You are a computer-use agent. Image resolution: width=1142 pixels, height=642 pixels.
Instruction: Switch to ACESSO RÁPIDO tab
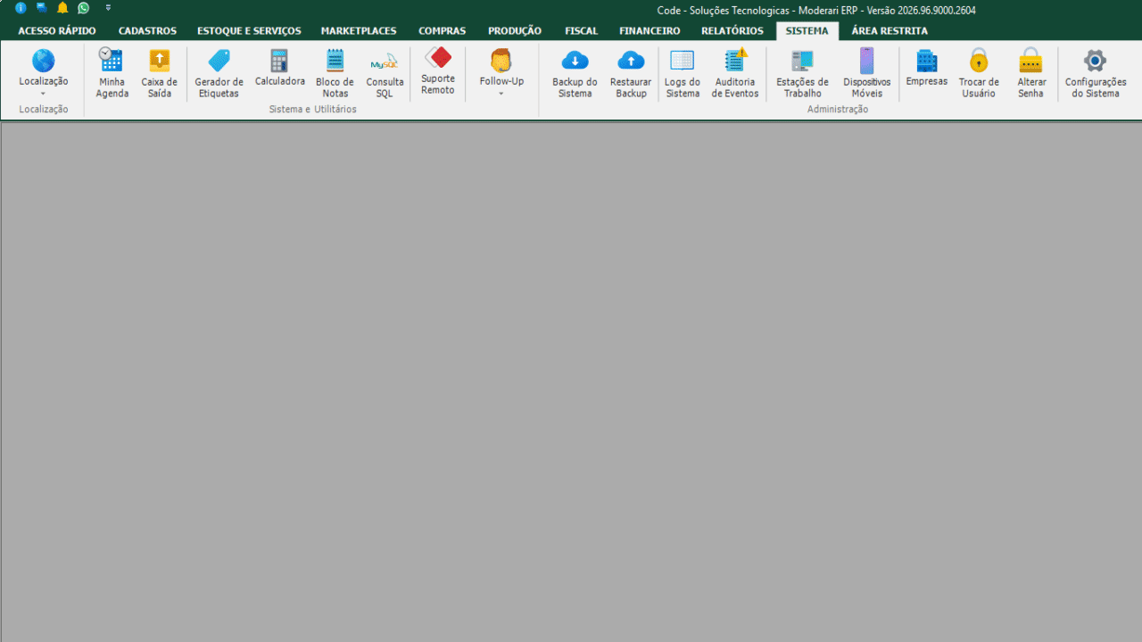(57, 31)
